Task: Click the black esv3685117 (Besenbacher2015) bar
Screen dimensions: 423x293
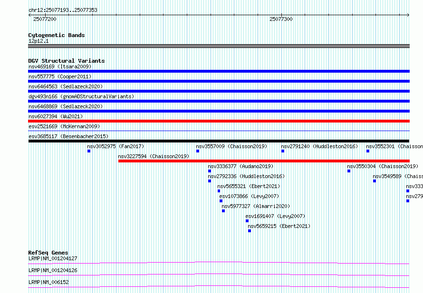Action: point(219,141)
